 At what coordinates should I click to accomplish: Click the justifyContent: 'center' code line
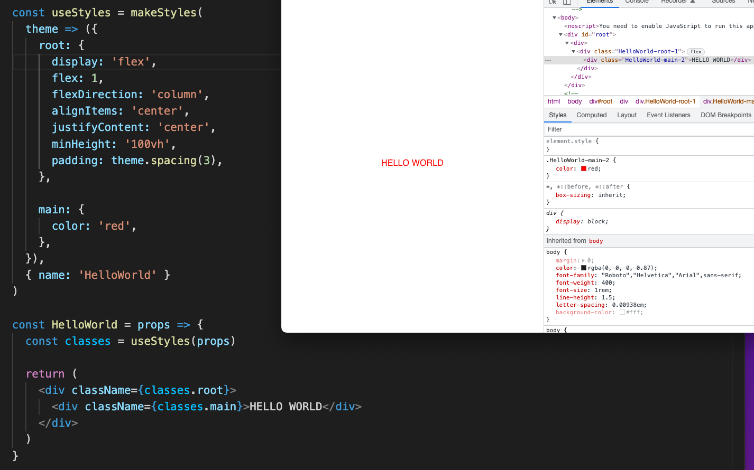[x=134, y=127]
